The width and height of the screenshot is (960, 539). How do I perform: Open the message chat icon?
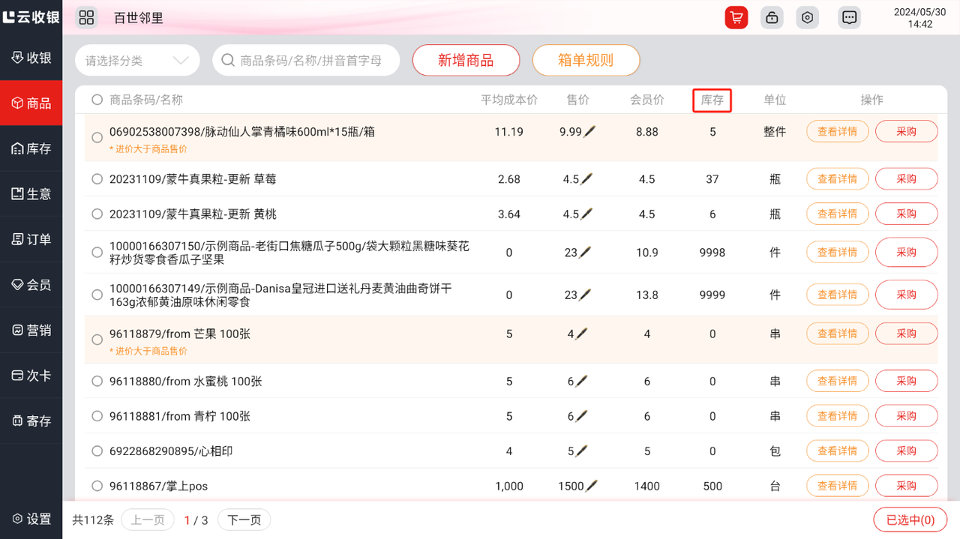pos(849,18)
